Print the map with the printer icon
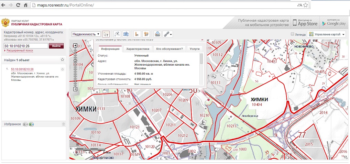The width and height of the screenshot is (350, 164). tap(157, 34)
